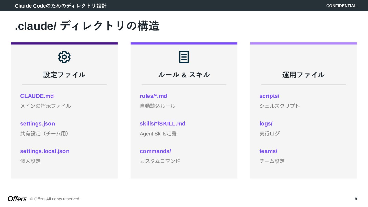Click the 設定ファイル card heading
Image resolution: width=368 pixels, height=207 pixels.
(64, 75)
